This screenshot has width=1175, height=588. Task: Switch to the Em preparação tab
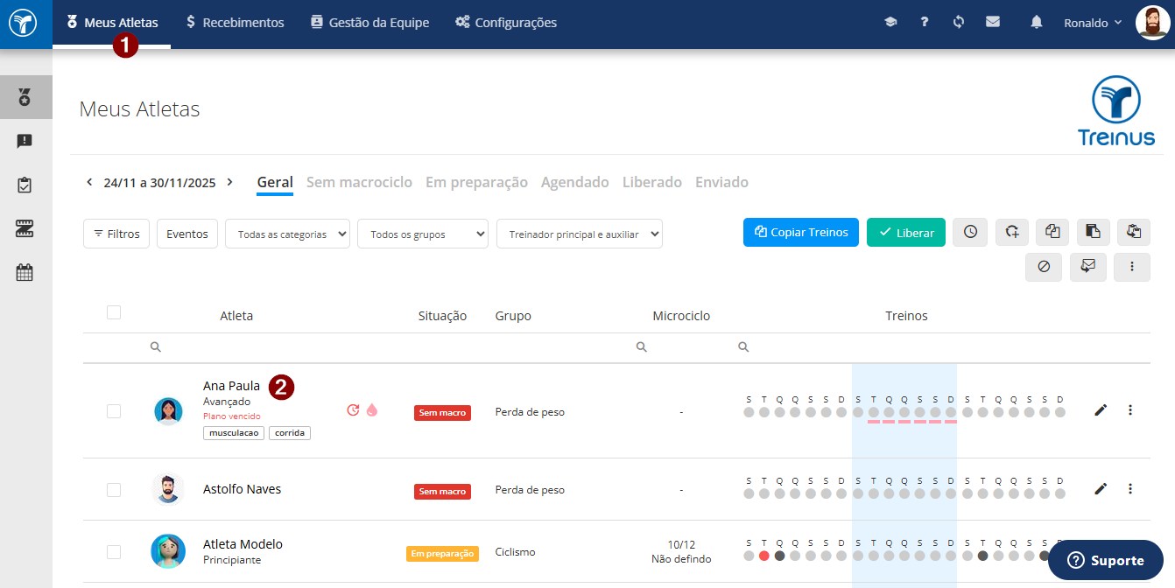pyautogui.click(x=476, y=183)
